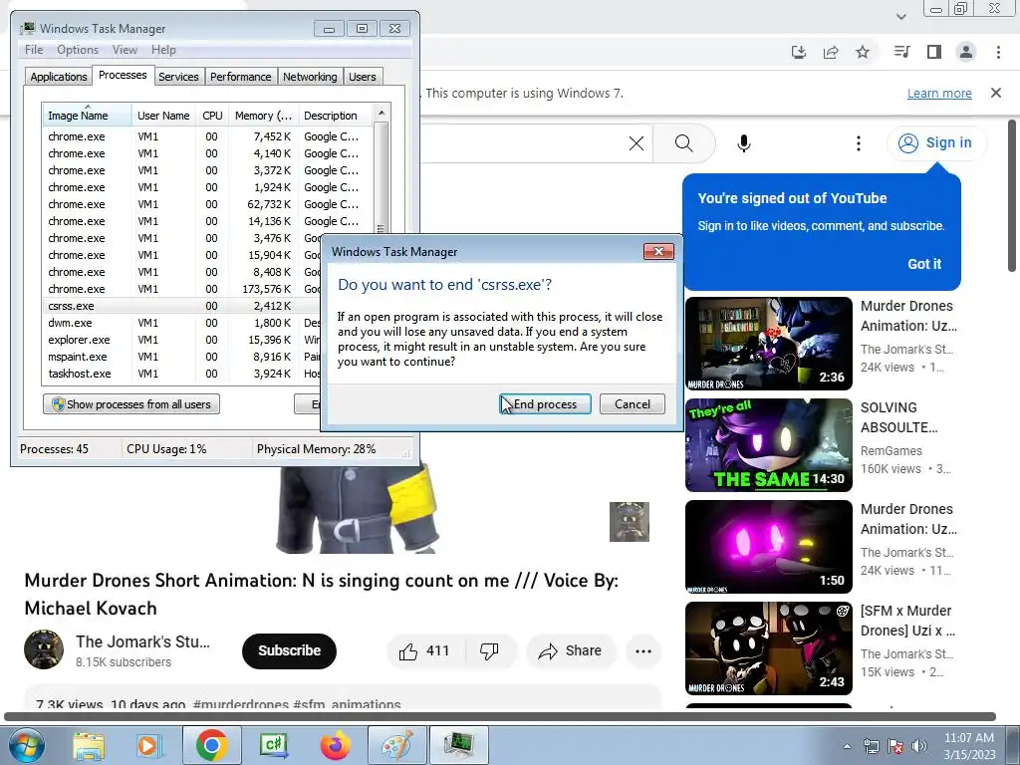Open YouTube settings three-dot menu
Viewport: 1020px width, 765px height.
coord(859,143)
